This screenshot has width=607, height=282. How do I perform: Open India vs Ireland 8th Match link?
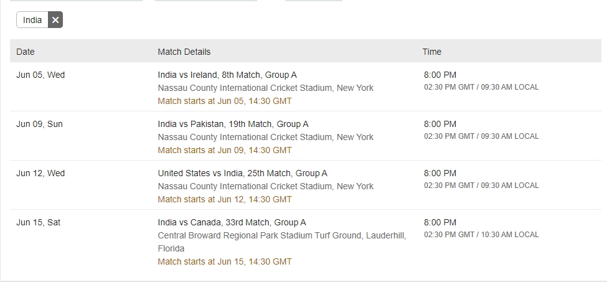pos(227,75)
